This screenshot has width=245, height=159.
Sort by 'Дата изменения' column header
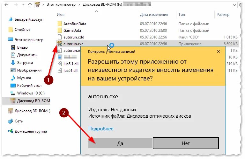154,15
